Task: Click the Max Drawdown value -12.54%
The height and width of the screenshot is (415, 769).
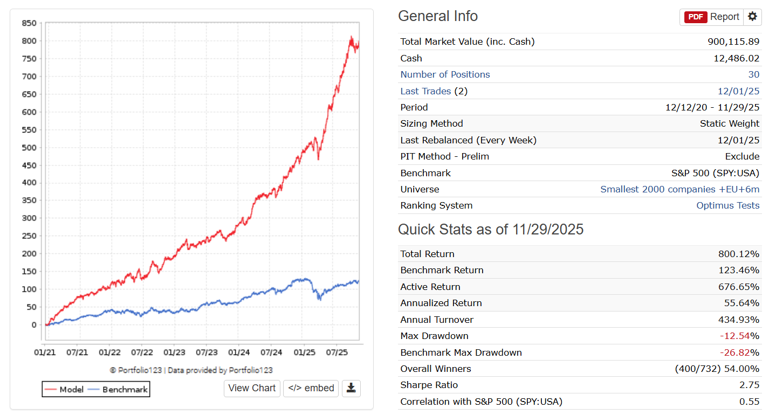Action: click(739, 336)
